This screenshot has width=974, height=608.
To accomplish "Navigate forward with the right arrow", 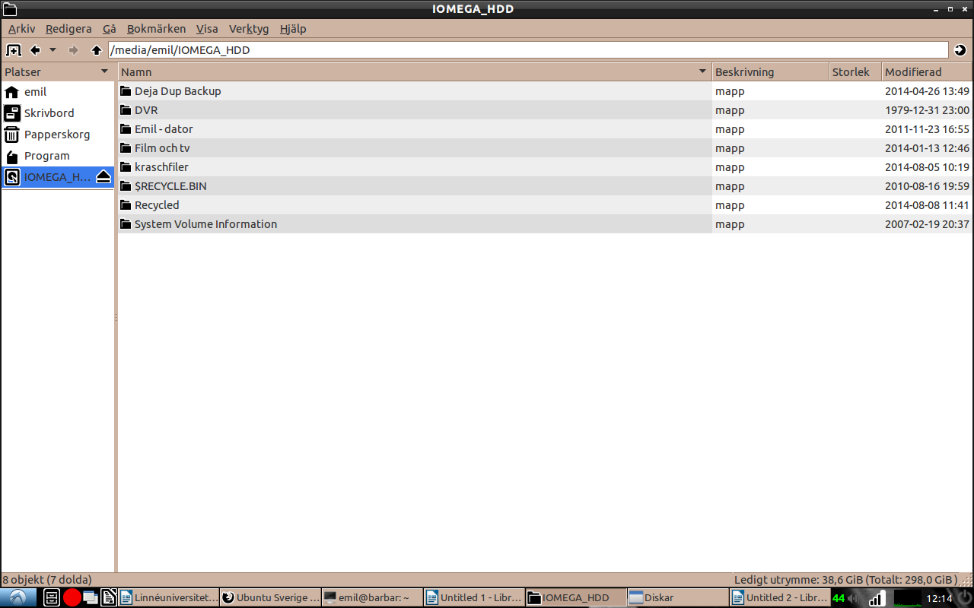I will (74, 50).
